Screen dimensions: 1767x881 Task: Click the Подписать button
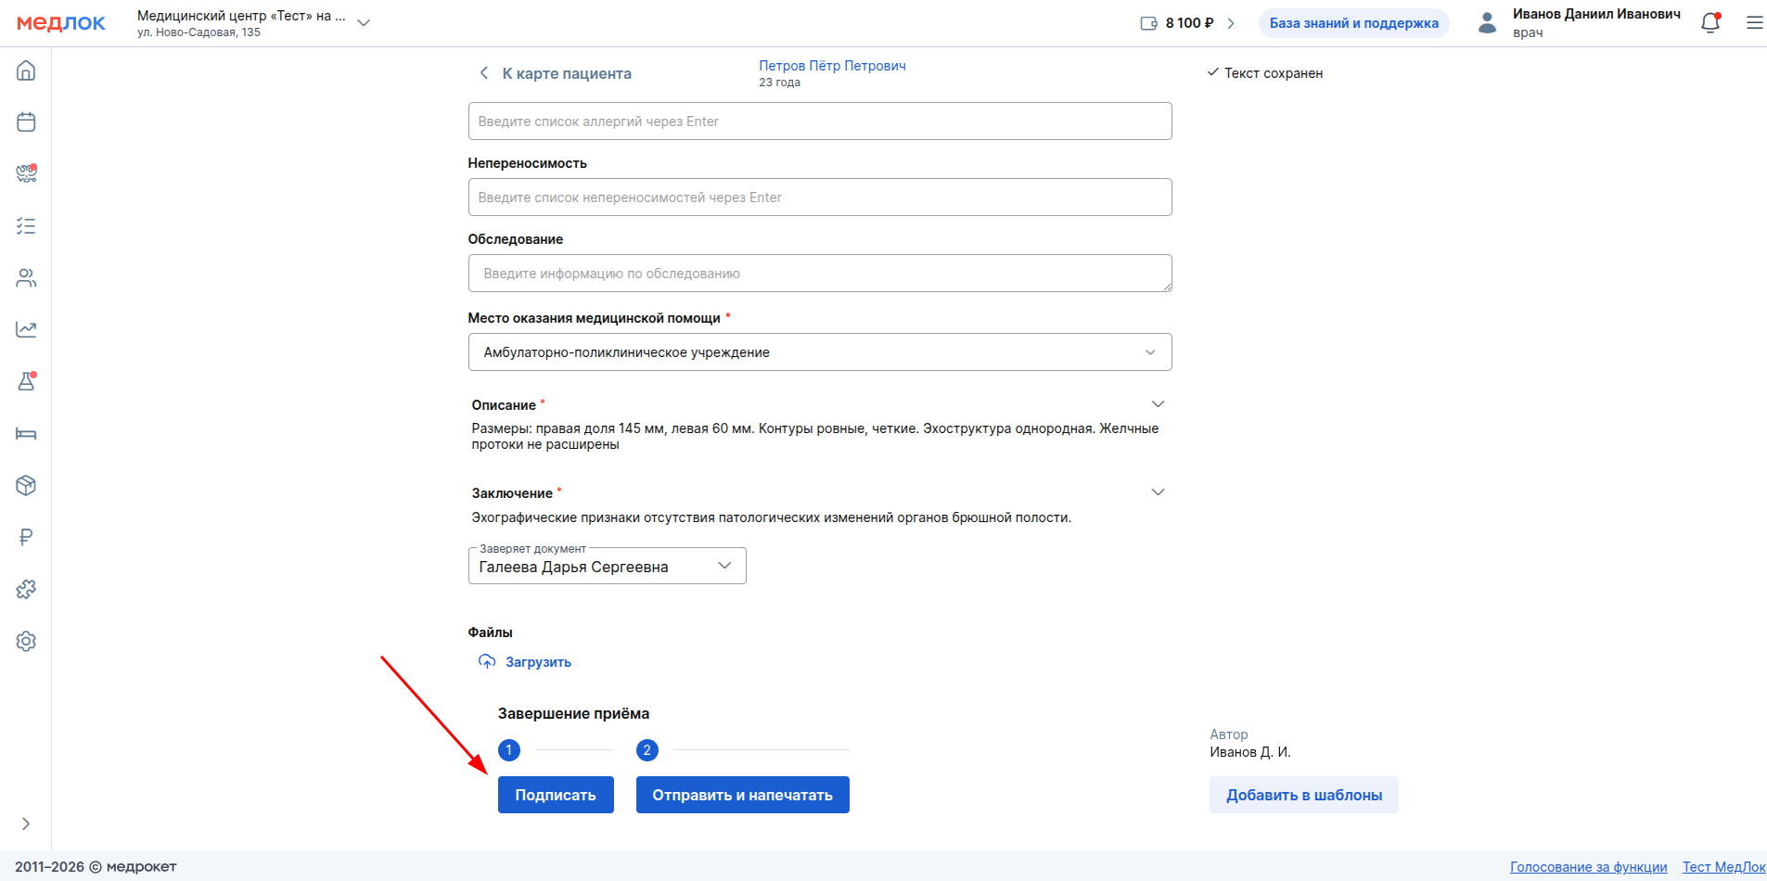556,795
